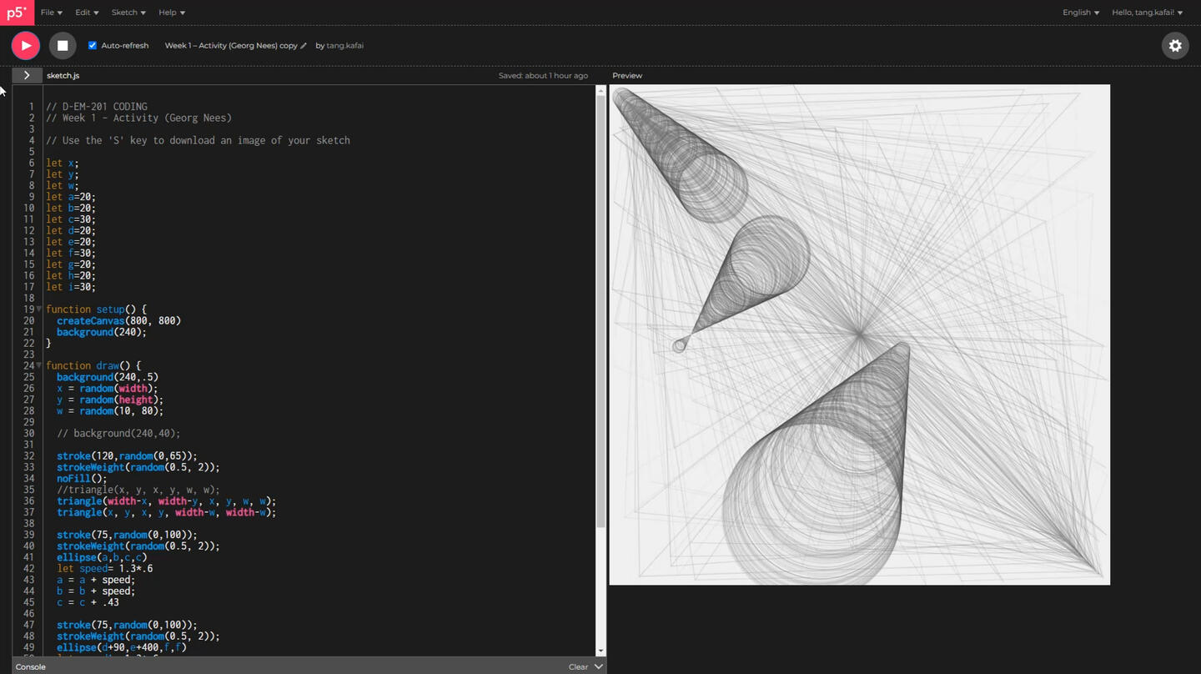Clear the console output
1201x674 pixels.
578,666
